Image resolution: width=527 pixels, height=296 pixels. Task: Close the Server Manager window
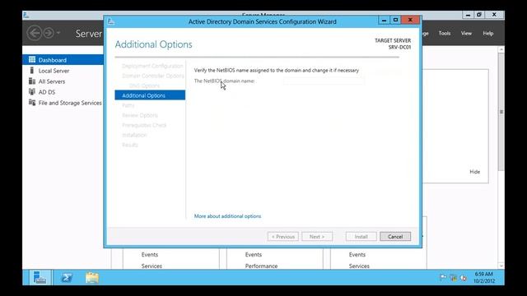[x=494, y=15]
